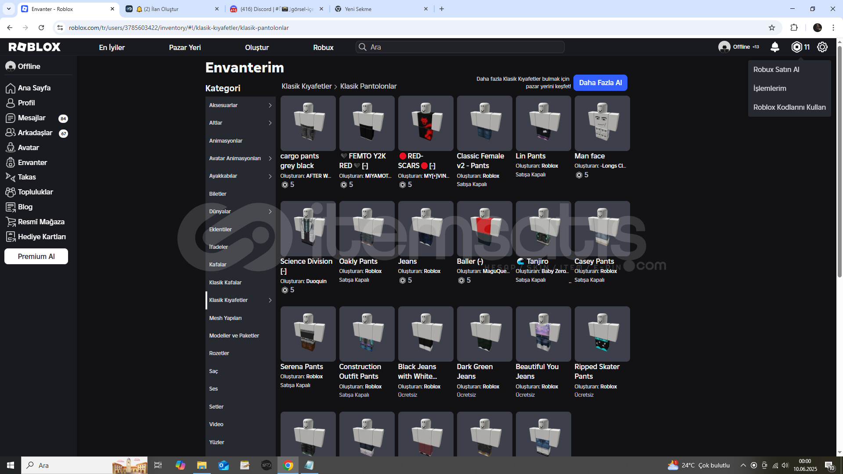Switch to the İlan Oluştur tab
Screen dimensions: 843x474
point(173,9)
